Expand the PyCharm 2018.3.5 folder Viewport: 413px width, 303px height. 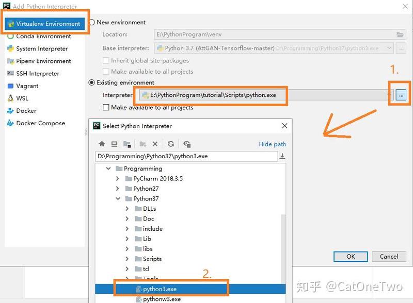118,179
